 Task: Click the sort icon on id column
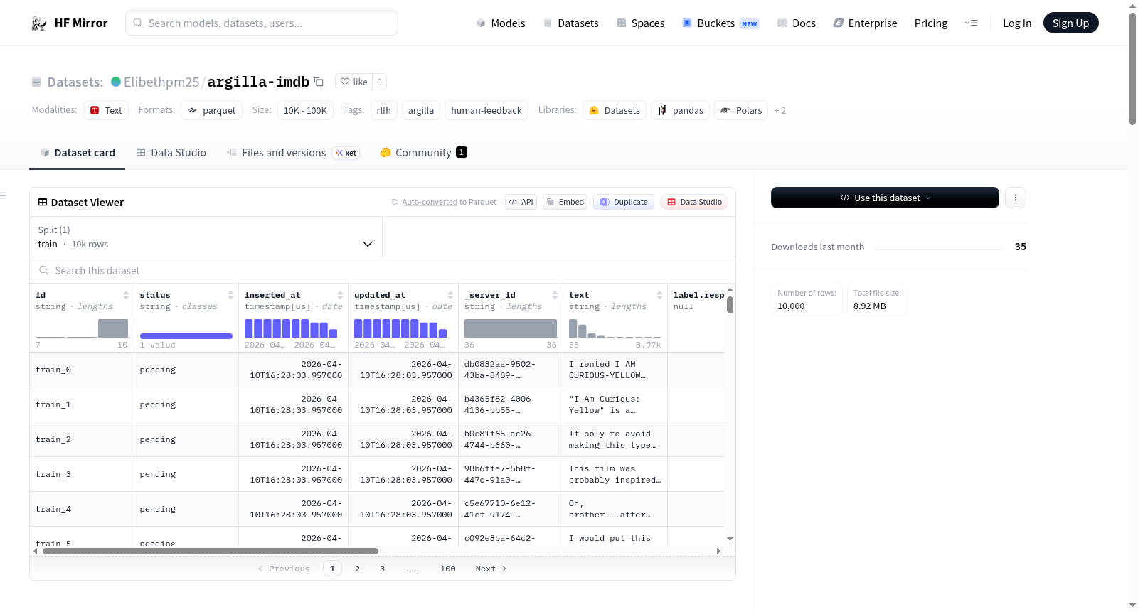[x=126, y=295]
